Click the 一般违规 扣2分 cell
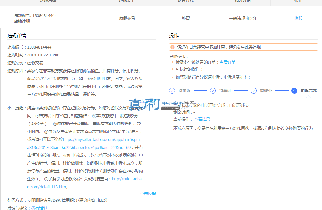The image size is (322, 210). 243,18
